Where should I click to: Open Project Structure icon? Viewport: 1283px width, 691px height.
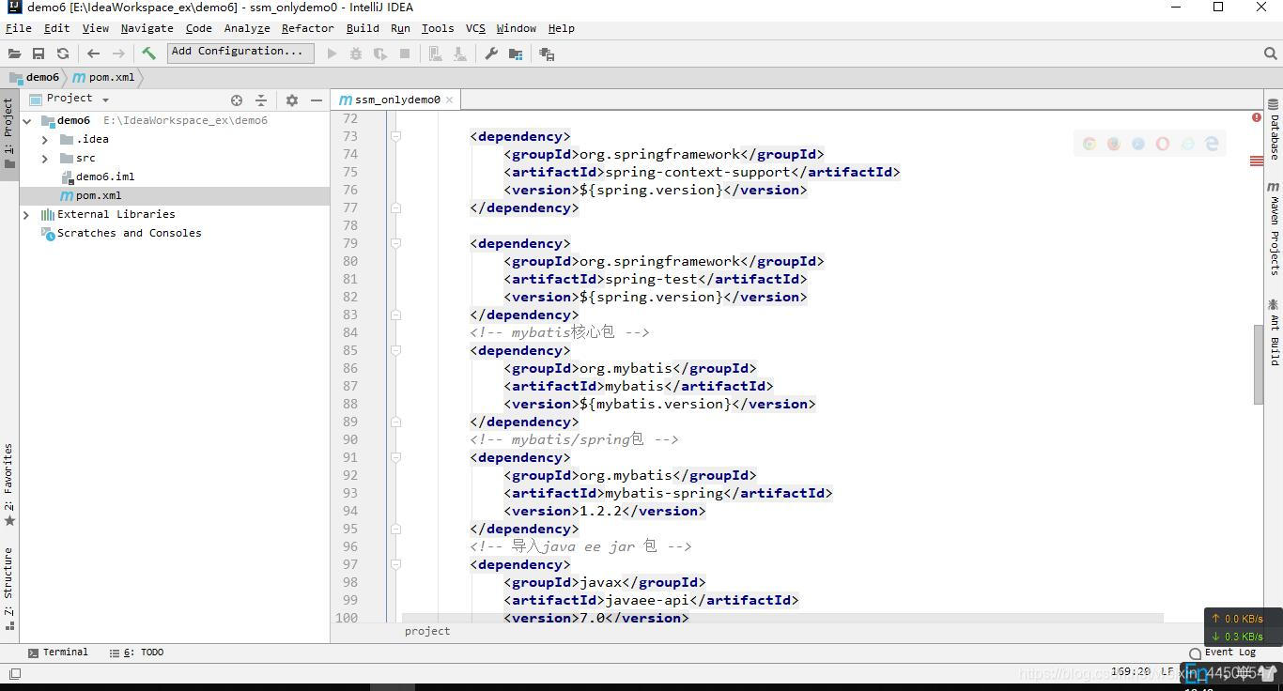[x=516, y=54]
